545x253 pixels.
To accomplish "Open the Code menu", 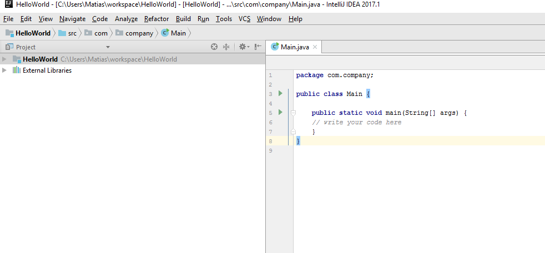I will click(100, 19).
